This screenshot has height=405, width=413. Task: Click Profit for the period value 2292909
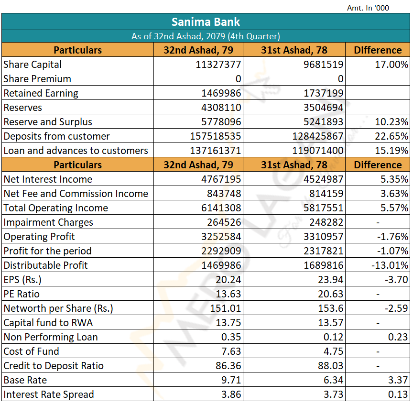[221, 251]
